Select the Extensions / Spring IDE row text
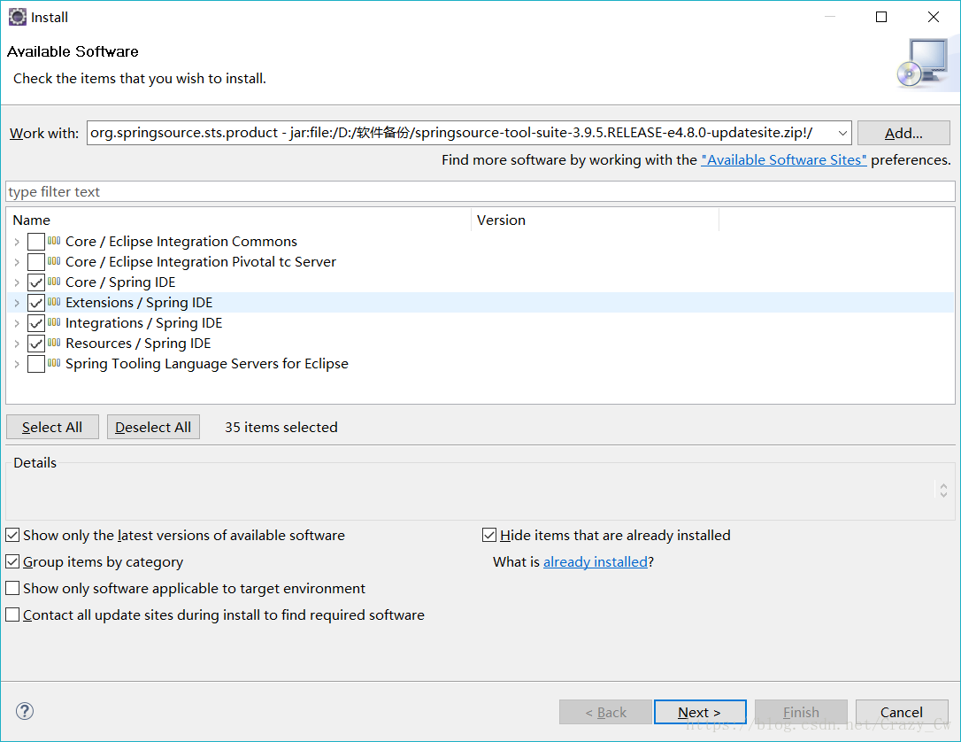The width and height of the screenshot is (961, 742). [139, 302]
